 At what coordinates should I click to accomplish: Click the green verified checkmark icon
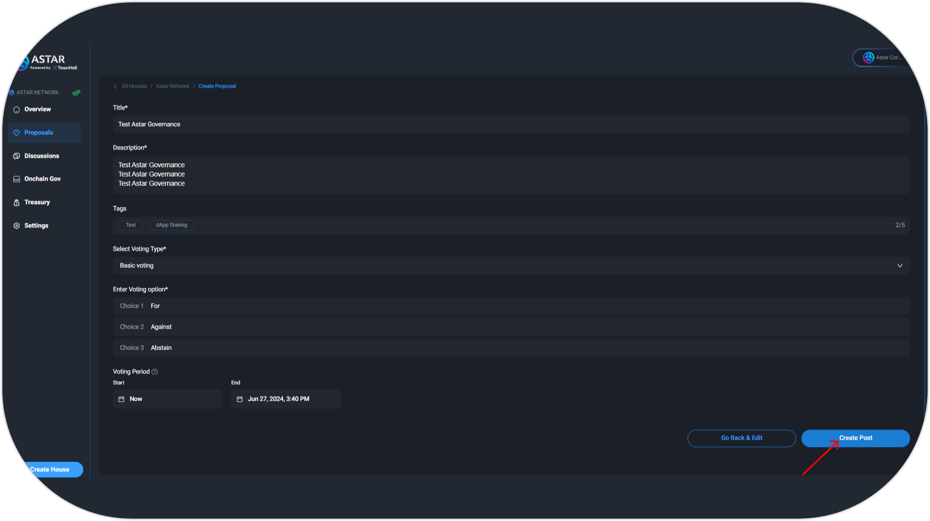[x=76, y=93]
